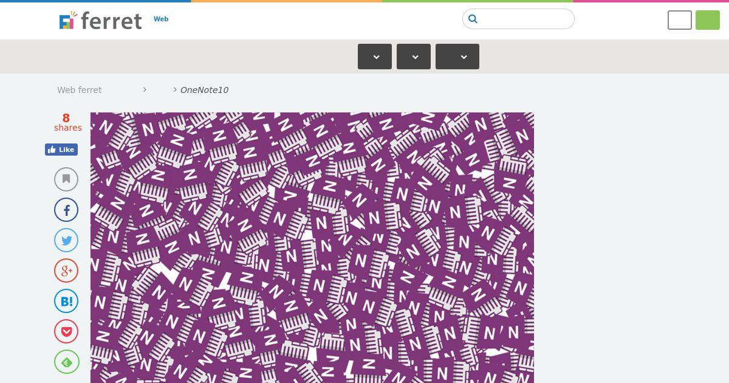Viewport: 729px width, 383px height.
Task: Open the Web link beside the logo
Action: coord(161,19)
